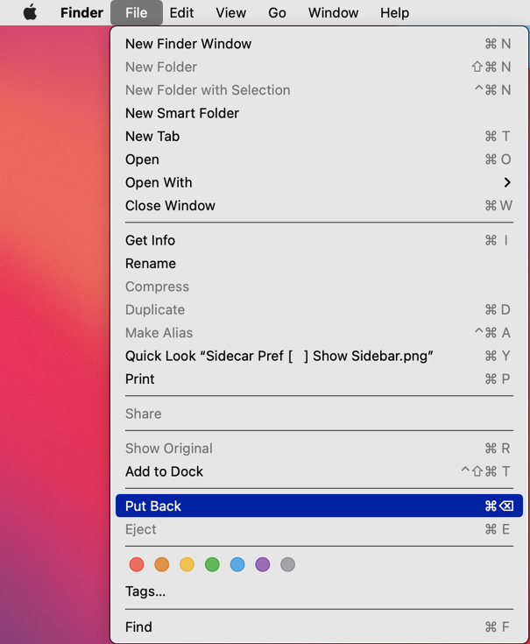Close the File menu by clicking File
Viewport: 530px width, 644px height.
[x=137, y=13]
